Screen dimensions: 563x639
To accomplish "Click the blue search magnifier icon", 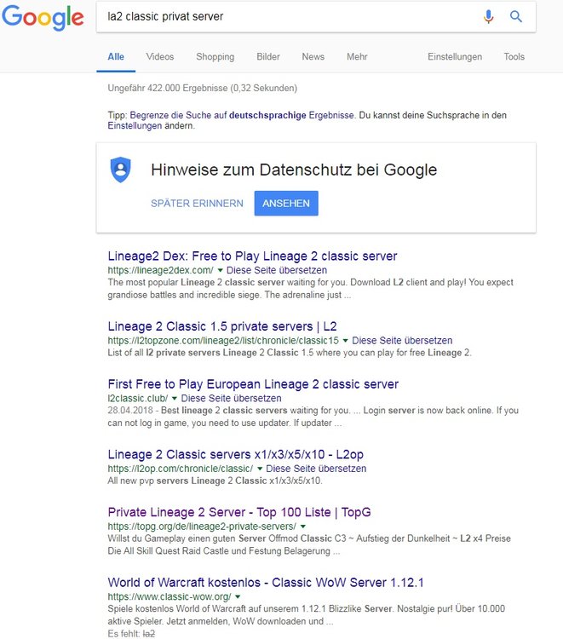I will coord(516,16).
